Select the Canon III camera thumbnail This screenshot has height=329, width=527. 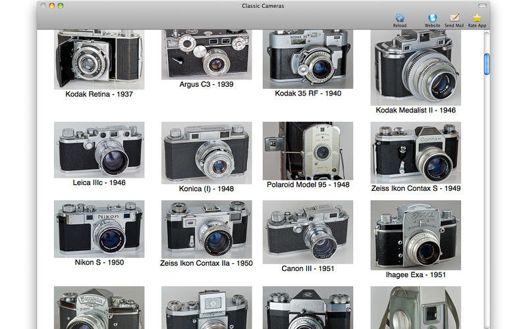click(308, 232)
